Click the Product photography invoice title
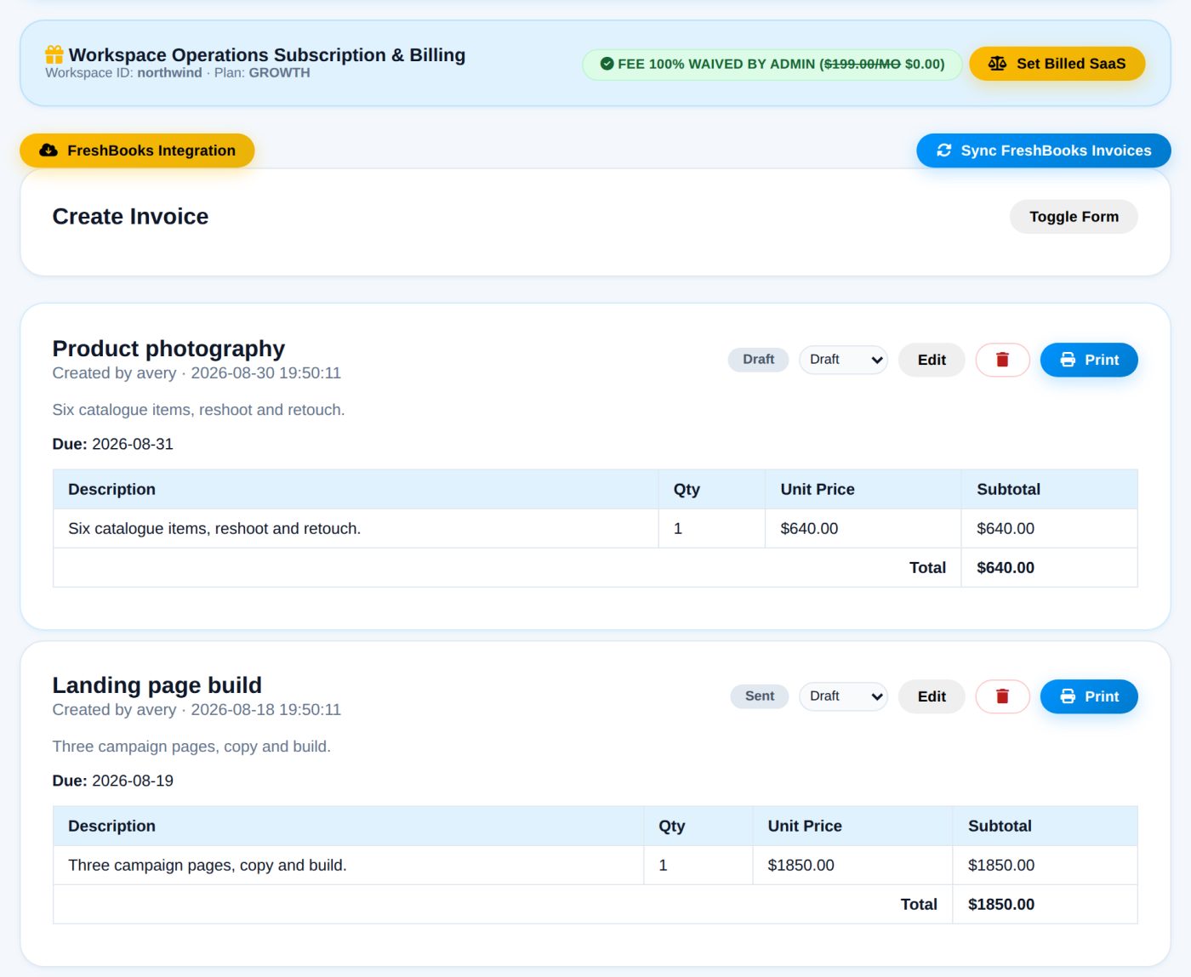The width and height of the screenshot is (1191, 977). pyautogui.click(x=168, y=349)
